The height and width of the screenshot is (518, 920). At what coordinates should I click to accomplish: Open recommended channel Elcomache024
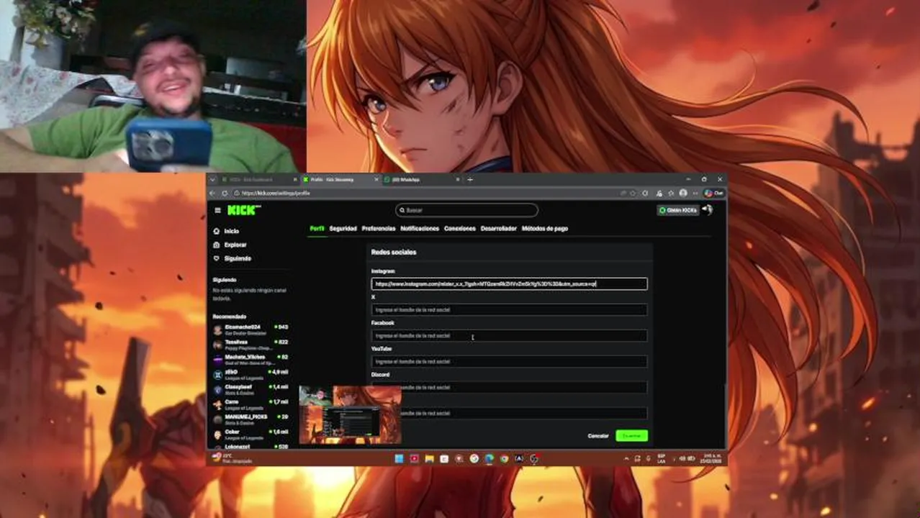(251, 330)
